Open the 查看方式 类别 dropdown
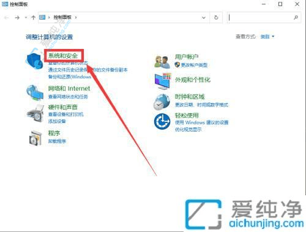The width and height of the screenshot is (306, 232). (267, 37)
